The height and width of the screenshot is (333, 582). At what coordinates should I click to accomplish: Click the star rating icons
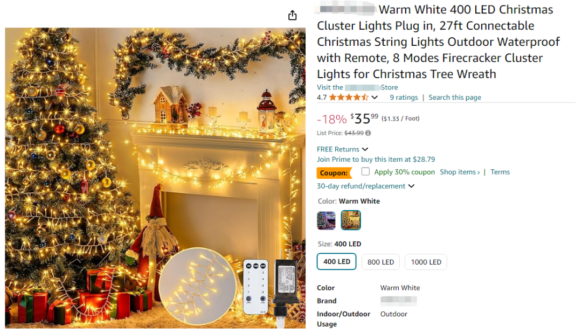coord(349,98)
